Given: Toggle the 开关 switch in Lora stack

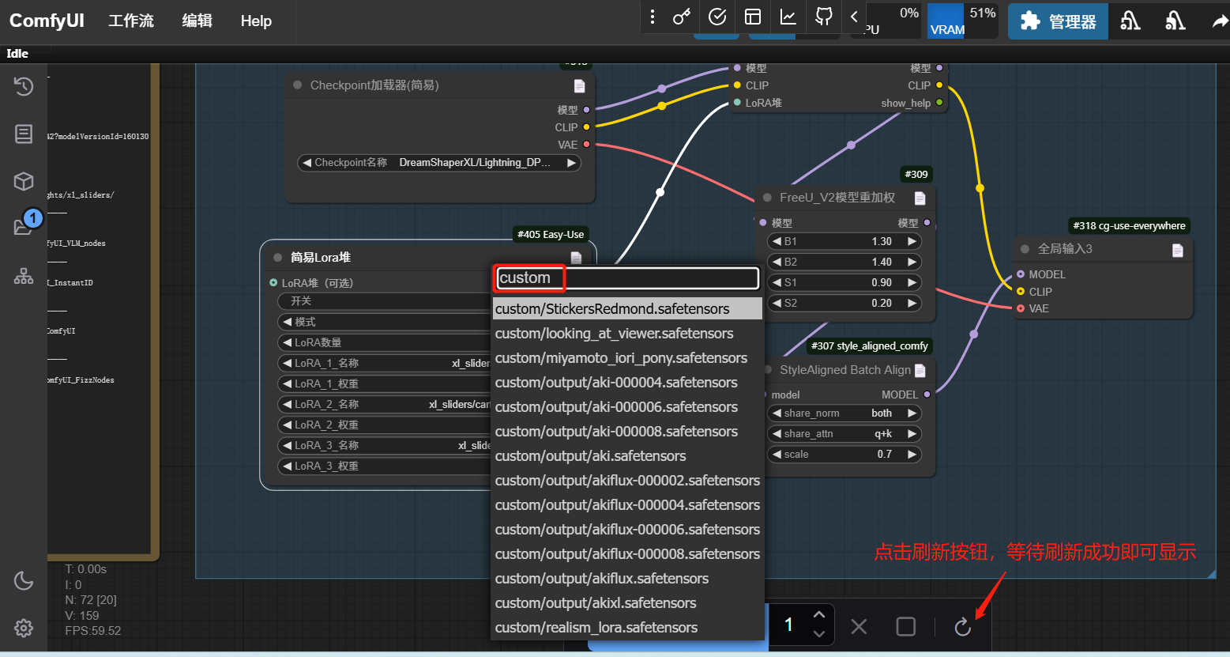Looking at the screenshot, I should pyautogui.click(x=384, y=301).
